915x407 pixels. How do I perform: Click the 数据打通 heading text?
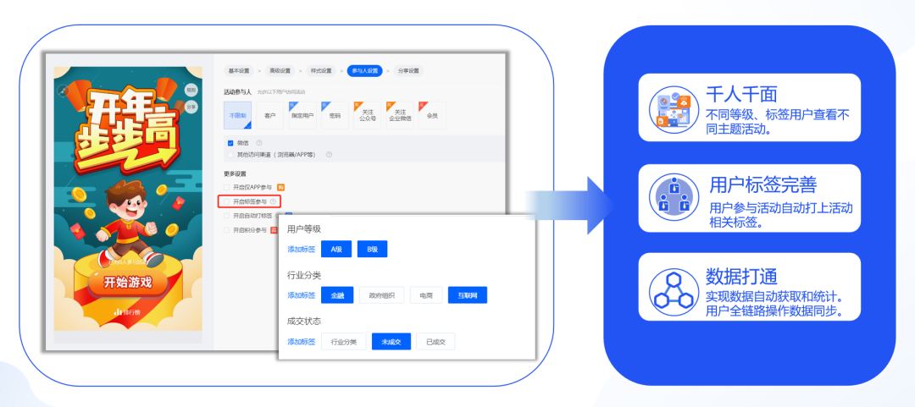coord(740,275)
